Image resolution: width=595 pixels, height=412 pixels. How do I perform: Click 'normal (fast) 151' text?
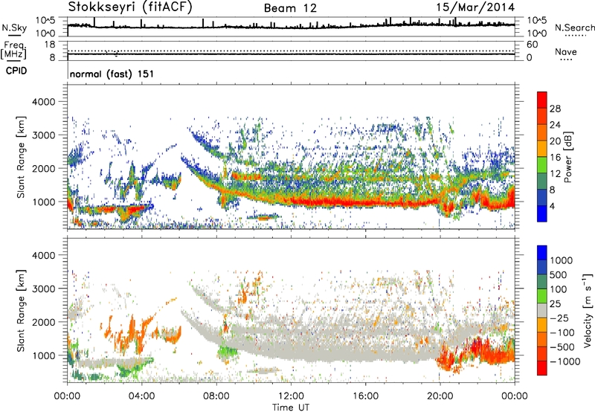pyautogui.click(x=112, y=74)
